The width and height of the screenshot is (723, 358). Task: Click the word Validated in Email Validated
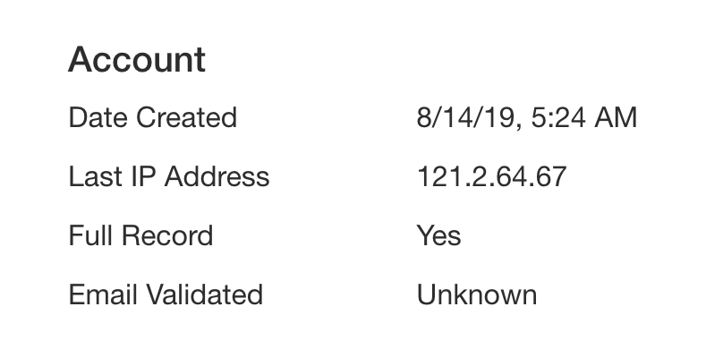point(205,294)
